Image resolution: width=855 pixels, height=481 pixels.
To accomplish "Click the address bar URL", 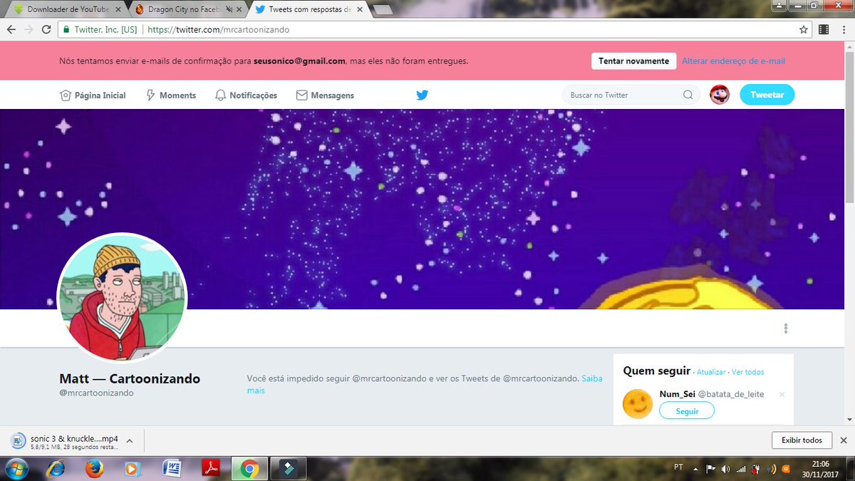I will pos(219,30).
